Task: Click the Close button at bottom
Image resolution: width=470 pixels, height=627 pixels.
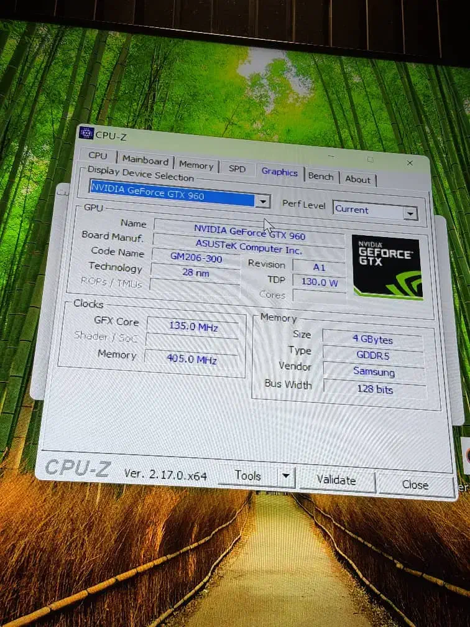Action: click(415, 485)
